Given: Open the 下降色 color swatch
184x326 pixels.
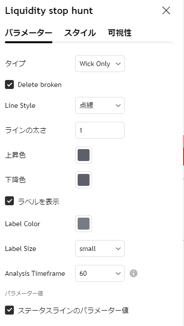Looking at the screenshot, I should click(x=84, y=180).
